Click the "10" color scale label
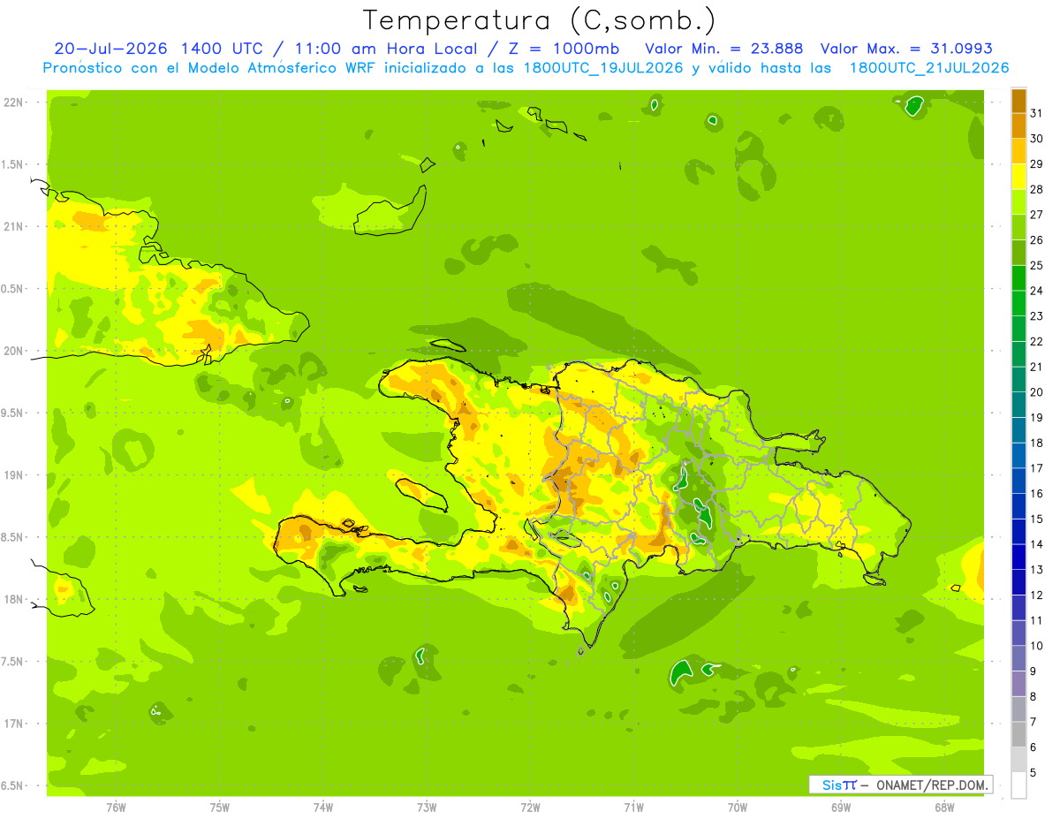 1037,646
